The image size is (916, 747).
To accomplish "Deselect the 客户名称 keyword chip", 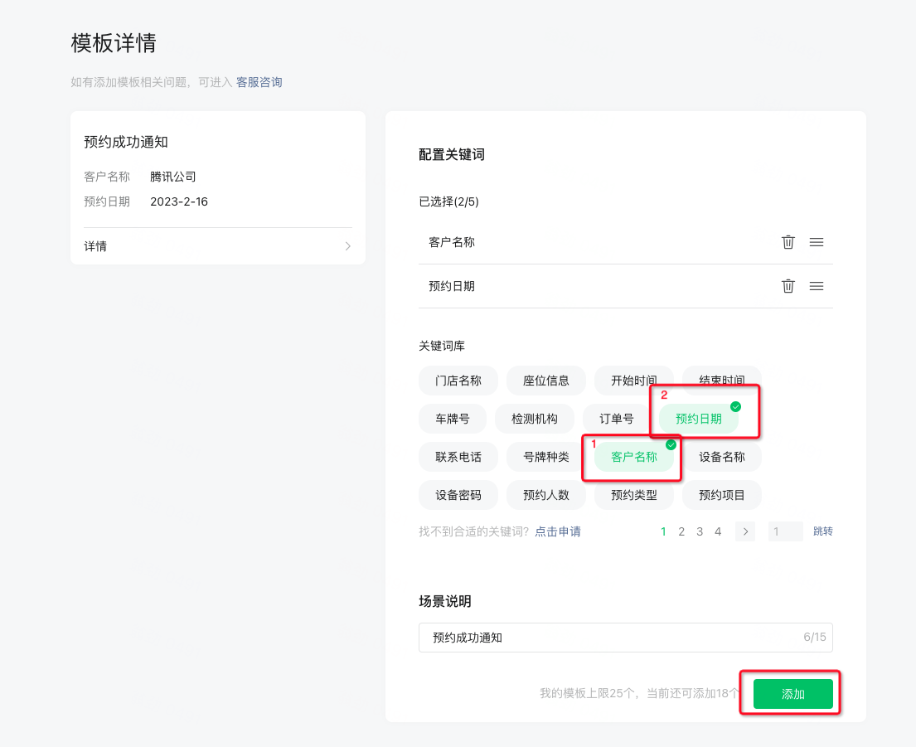I will (634, 457).
